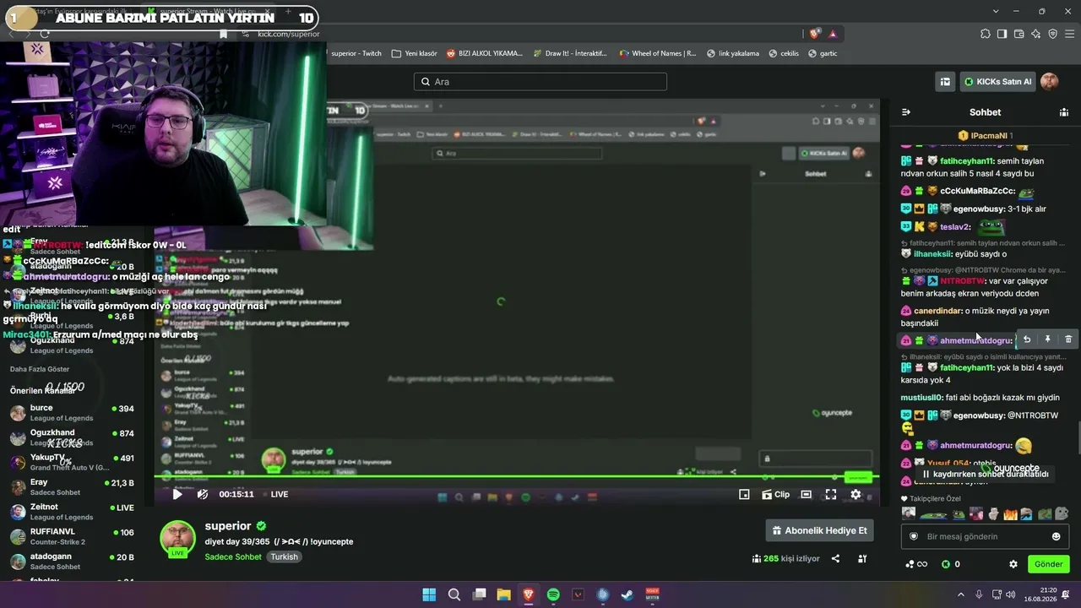1081x608 pixels.
Task: Open burce channel in Önerilen Kanallar
Action: pyautogui.click(x=72, y=413)
